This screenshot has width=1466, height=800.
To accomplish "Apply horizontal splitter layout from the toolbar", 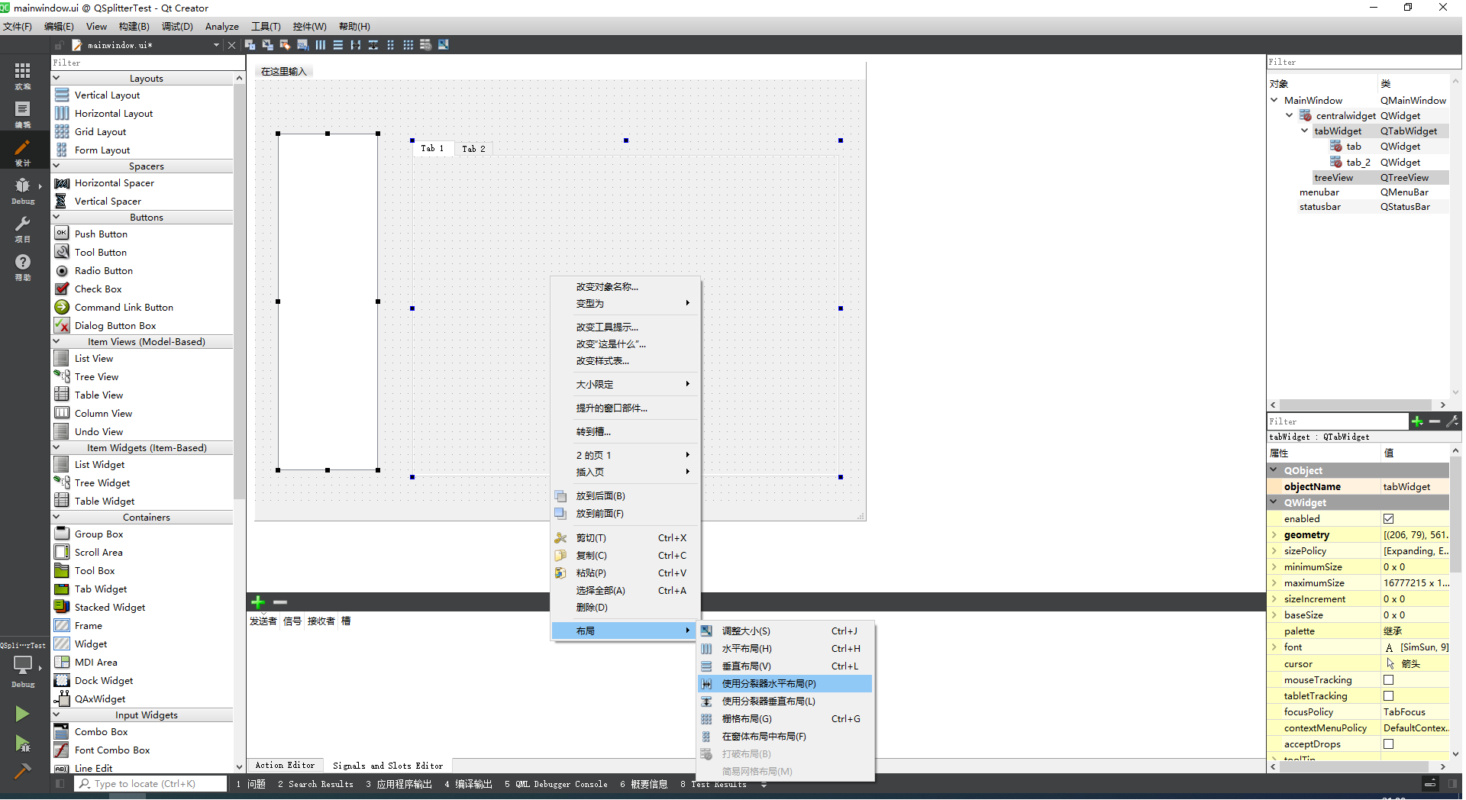I will tap(356, 45).
